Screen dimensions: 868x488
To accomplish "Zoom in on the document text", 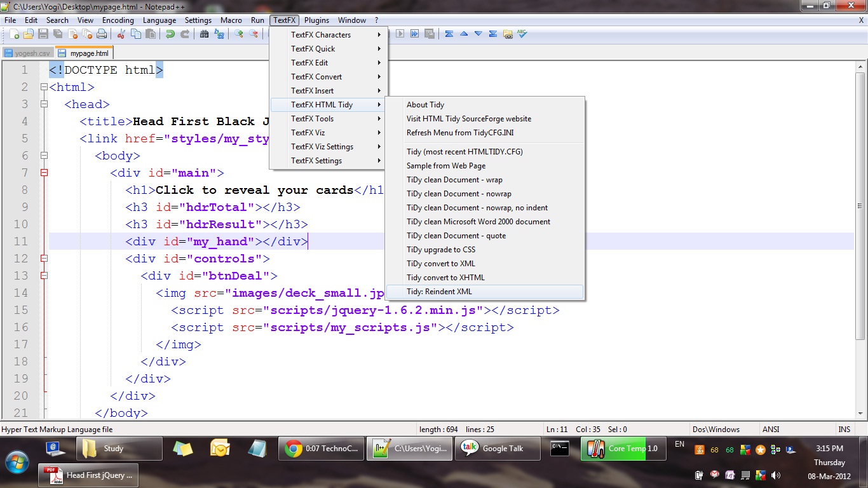I will click(238, 34).
